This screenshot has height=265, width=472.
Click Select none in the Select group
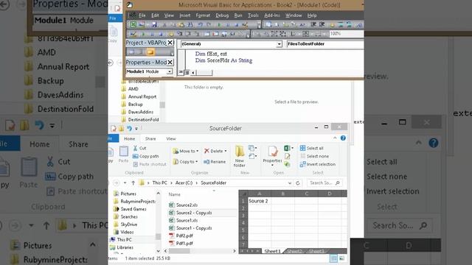click(x=314, y=156)
